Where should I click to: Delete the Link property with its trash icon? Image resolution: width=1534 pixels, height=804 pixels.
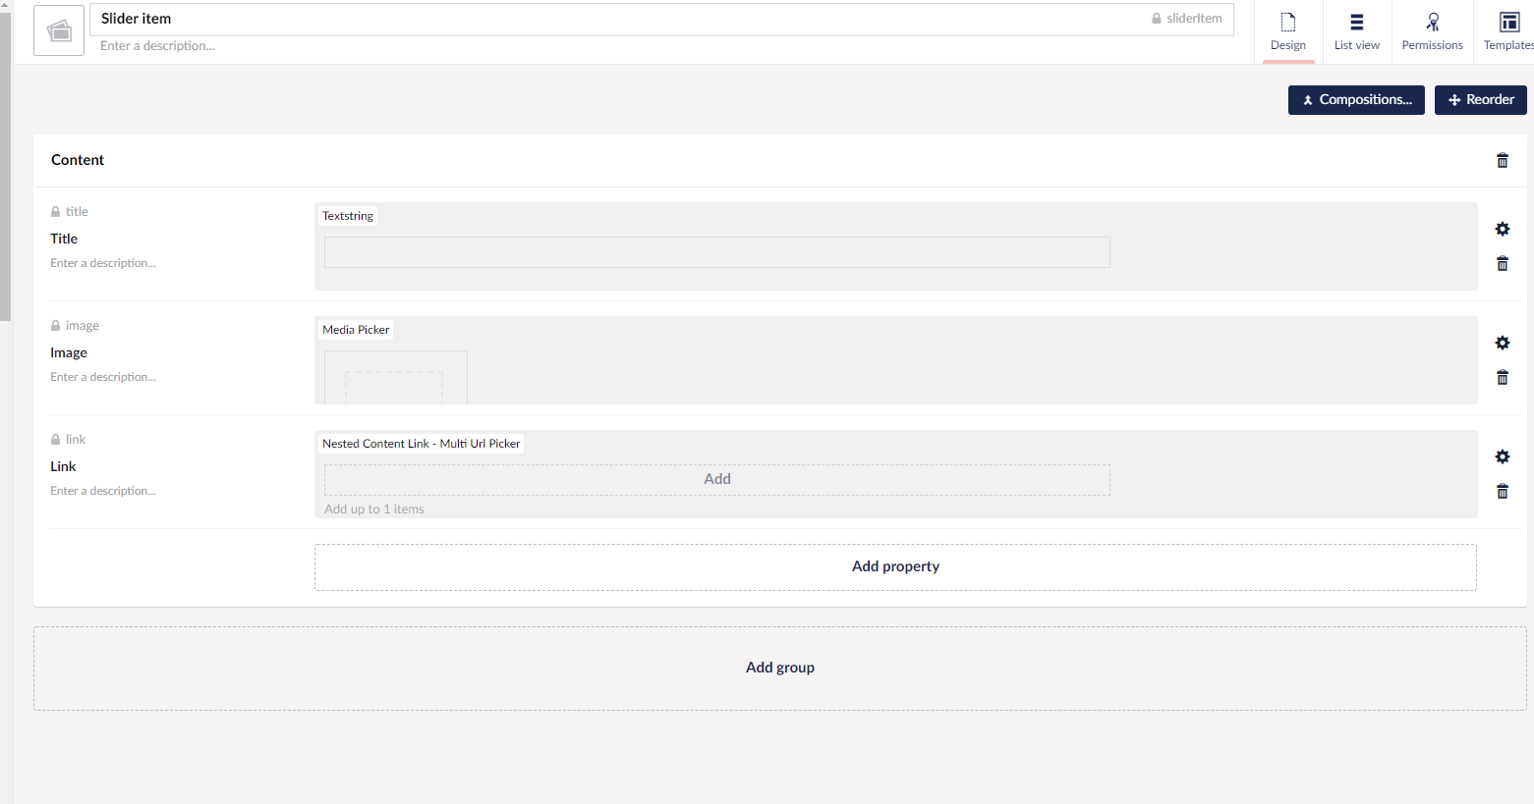tap(1502, 491)
